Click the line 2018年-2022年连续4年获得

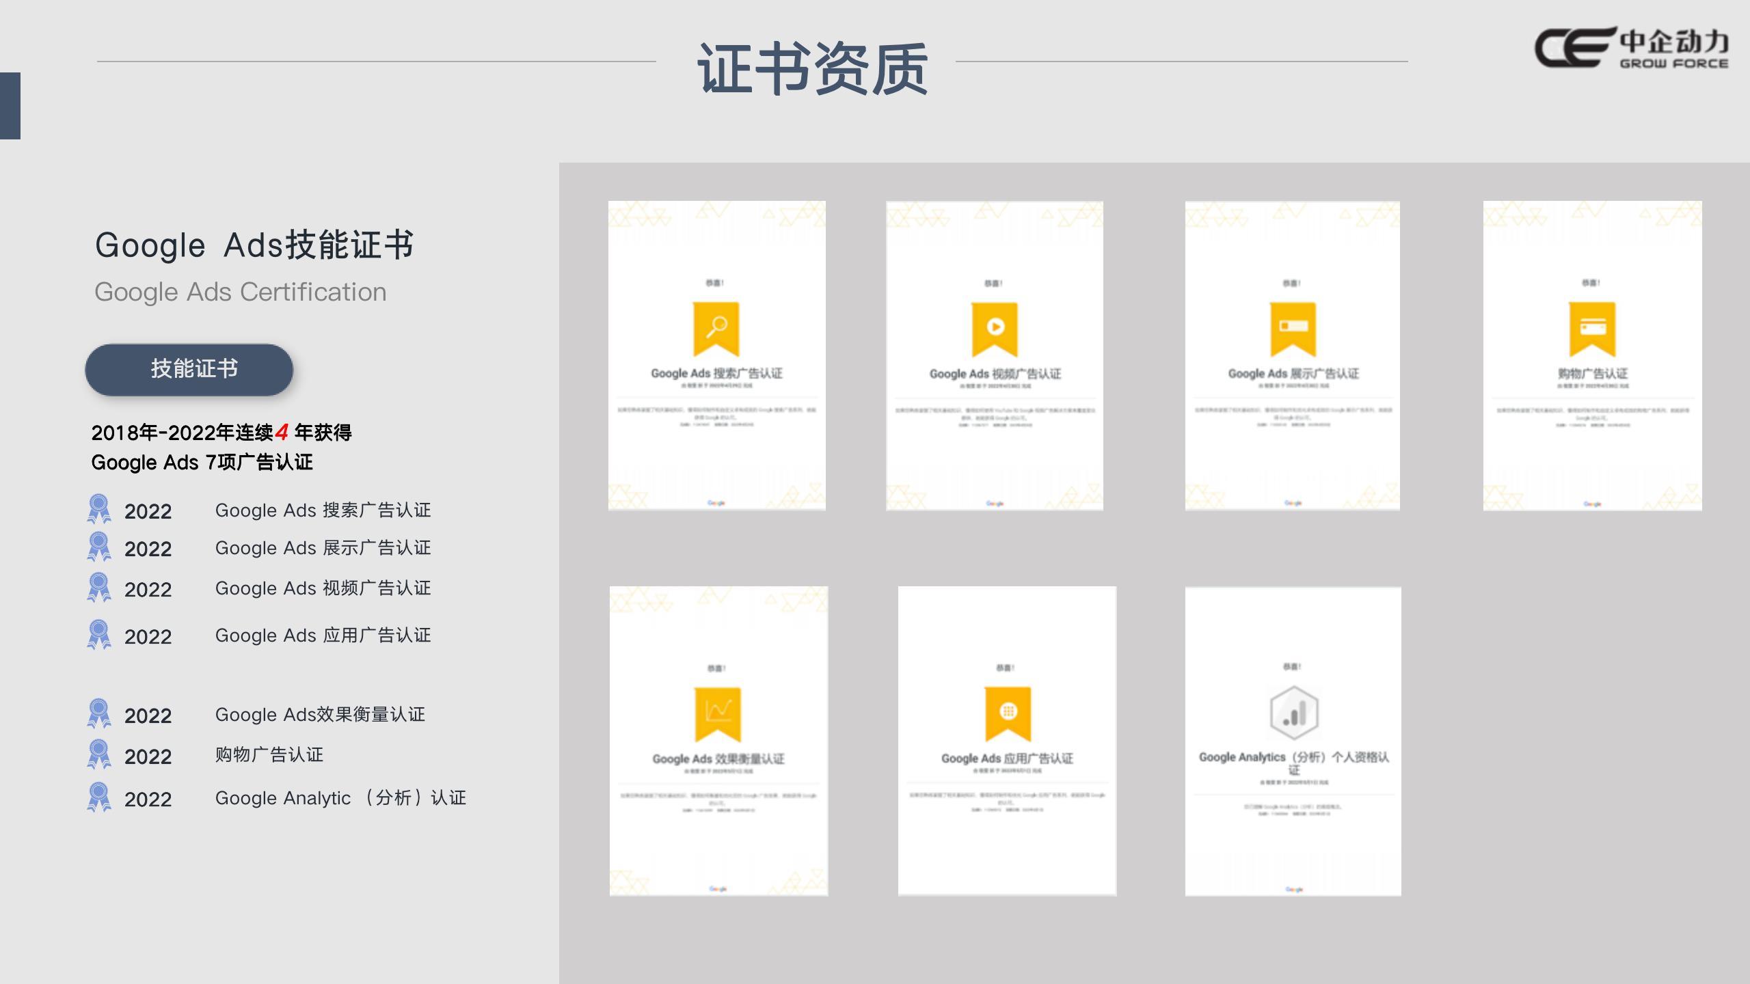(x=221, y=433)
